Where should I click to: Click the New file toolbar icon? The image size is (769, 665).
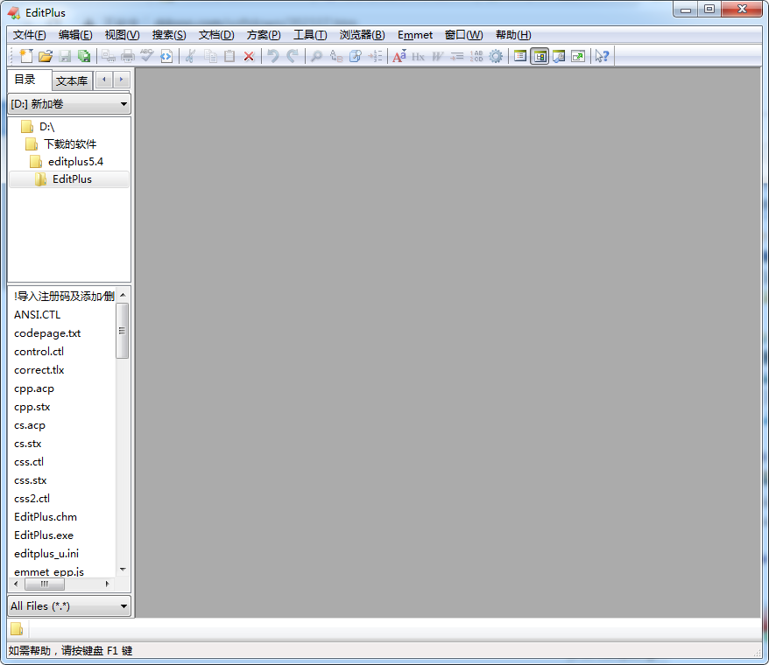[x=25, y=56]
